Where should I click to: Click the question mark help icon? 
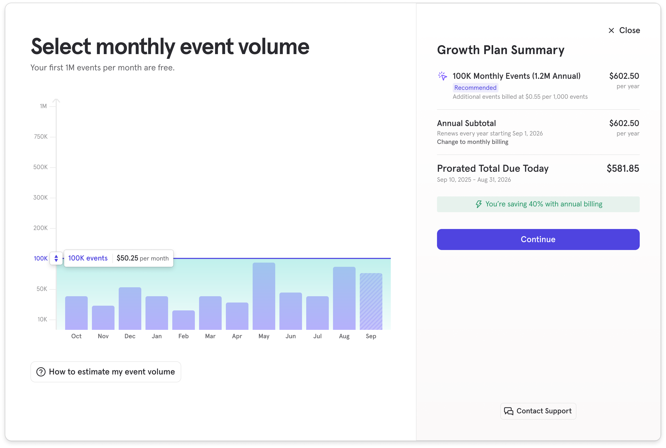click(x=41, y=372)
